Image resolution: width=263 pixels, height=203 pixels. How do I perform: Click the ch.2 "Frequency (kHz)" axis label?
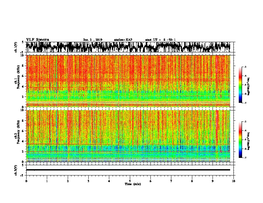[x=18, y=132]
